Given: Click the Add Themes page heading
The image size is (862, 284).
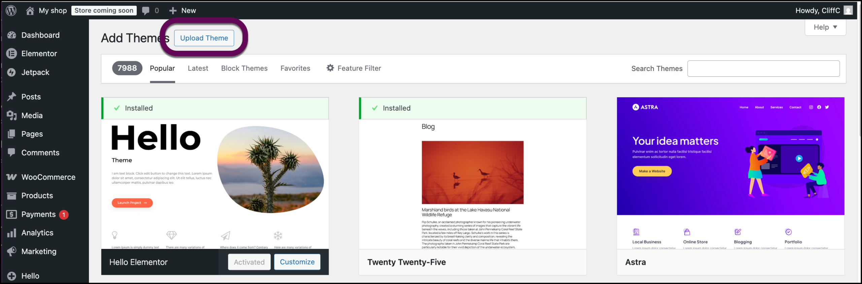Looking at the screenshot, I should pyautogui.click(x=135, y=38).
